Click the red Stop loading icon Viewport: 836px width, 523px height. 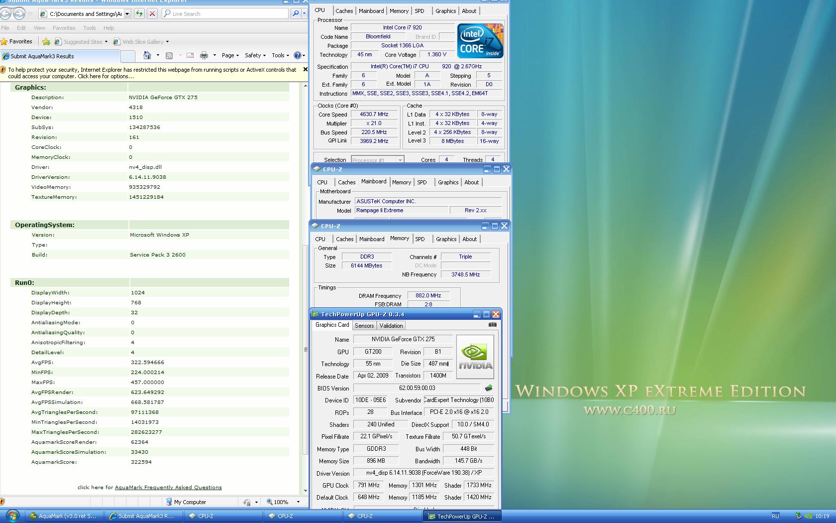(x=152, y=13)
